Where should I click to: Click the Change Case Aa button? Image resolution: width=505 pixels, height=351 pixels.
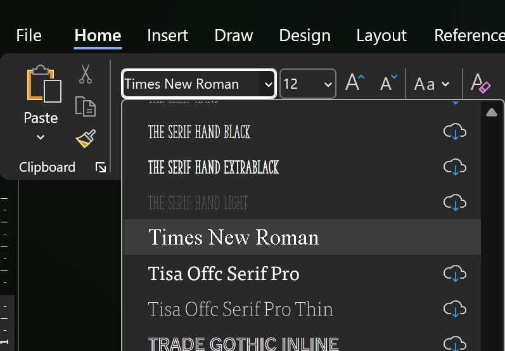click(x=425, y=84)
